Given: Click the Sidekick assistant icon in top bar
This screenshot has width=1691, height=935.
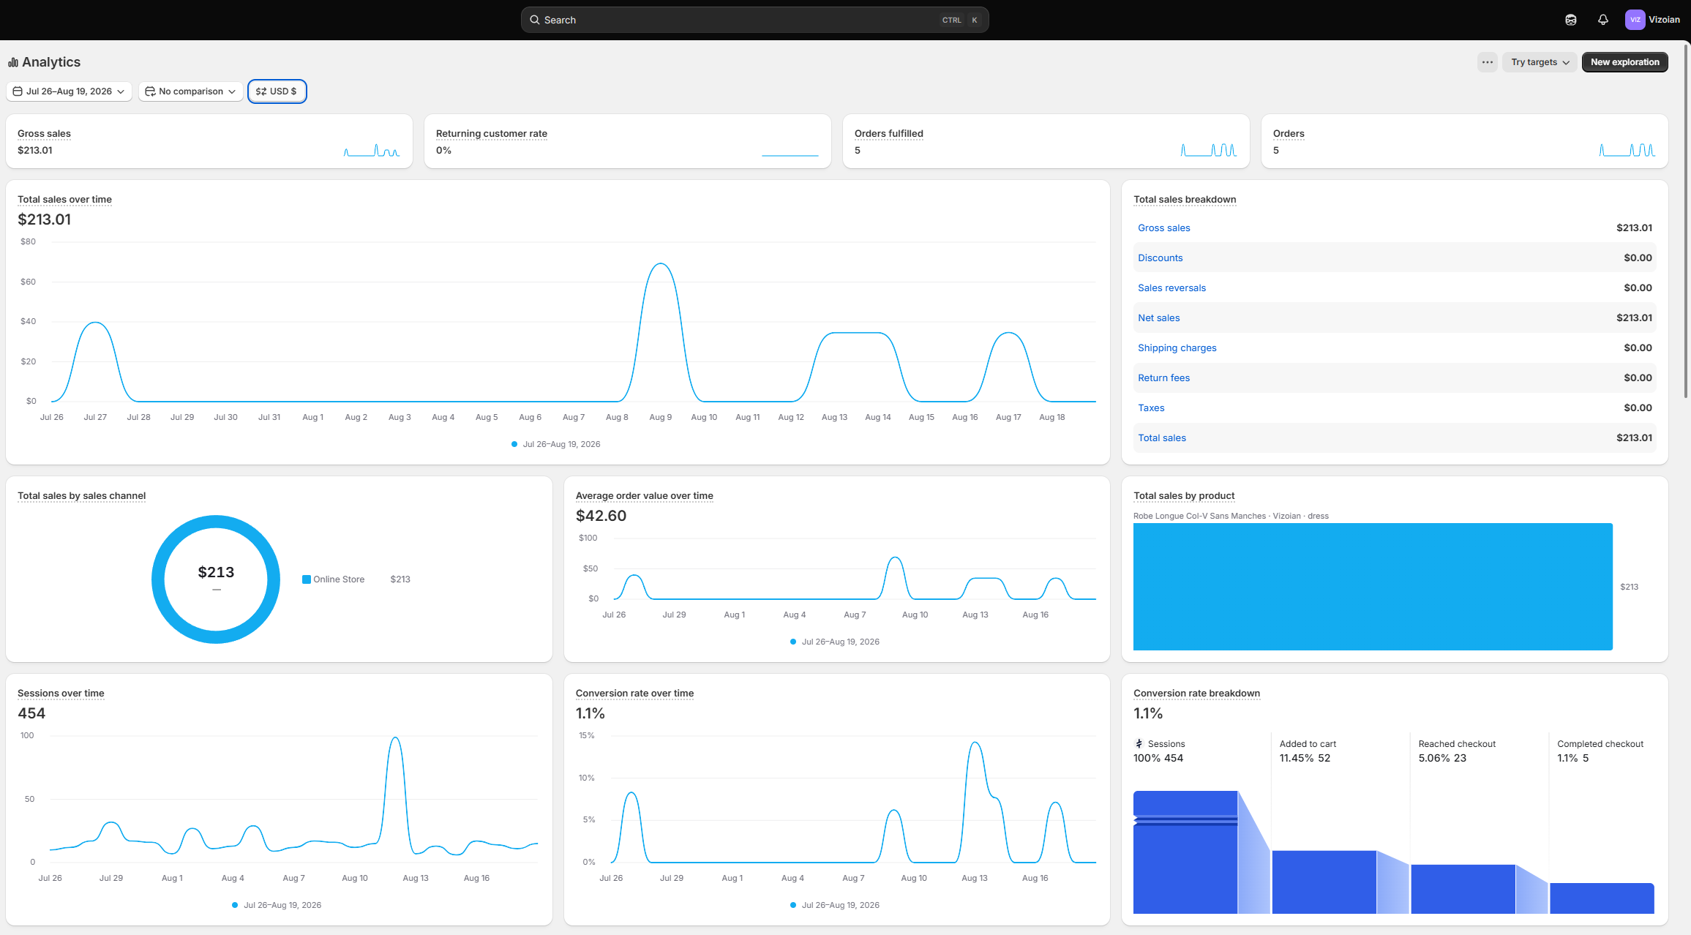Looking at the screenshot, I should coord(1570,20).
